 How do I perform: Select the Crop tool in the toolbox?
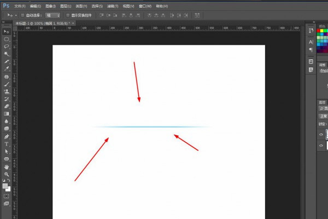click(7, 61)
